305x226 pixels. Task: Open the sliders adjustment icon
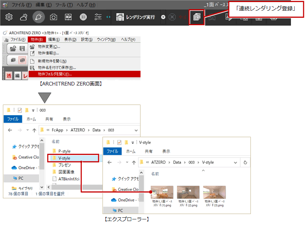point(98,17)
